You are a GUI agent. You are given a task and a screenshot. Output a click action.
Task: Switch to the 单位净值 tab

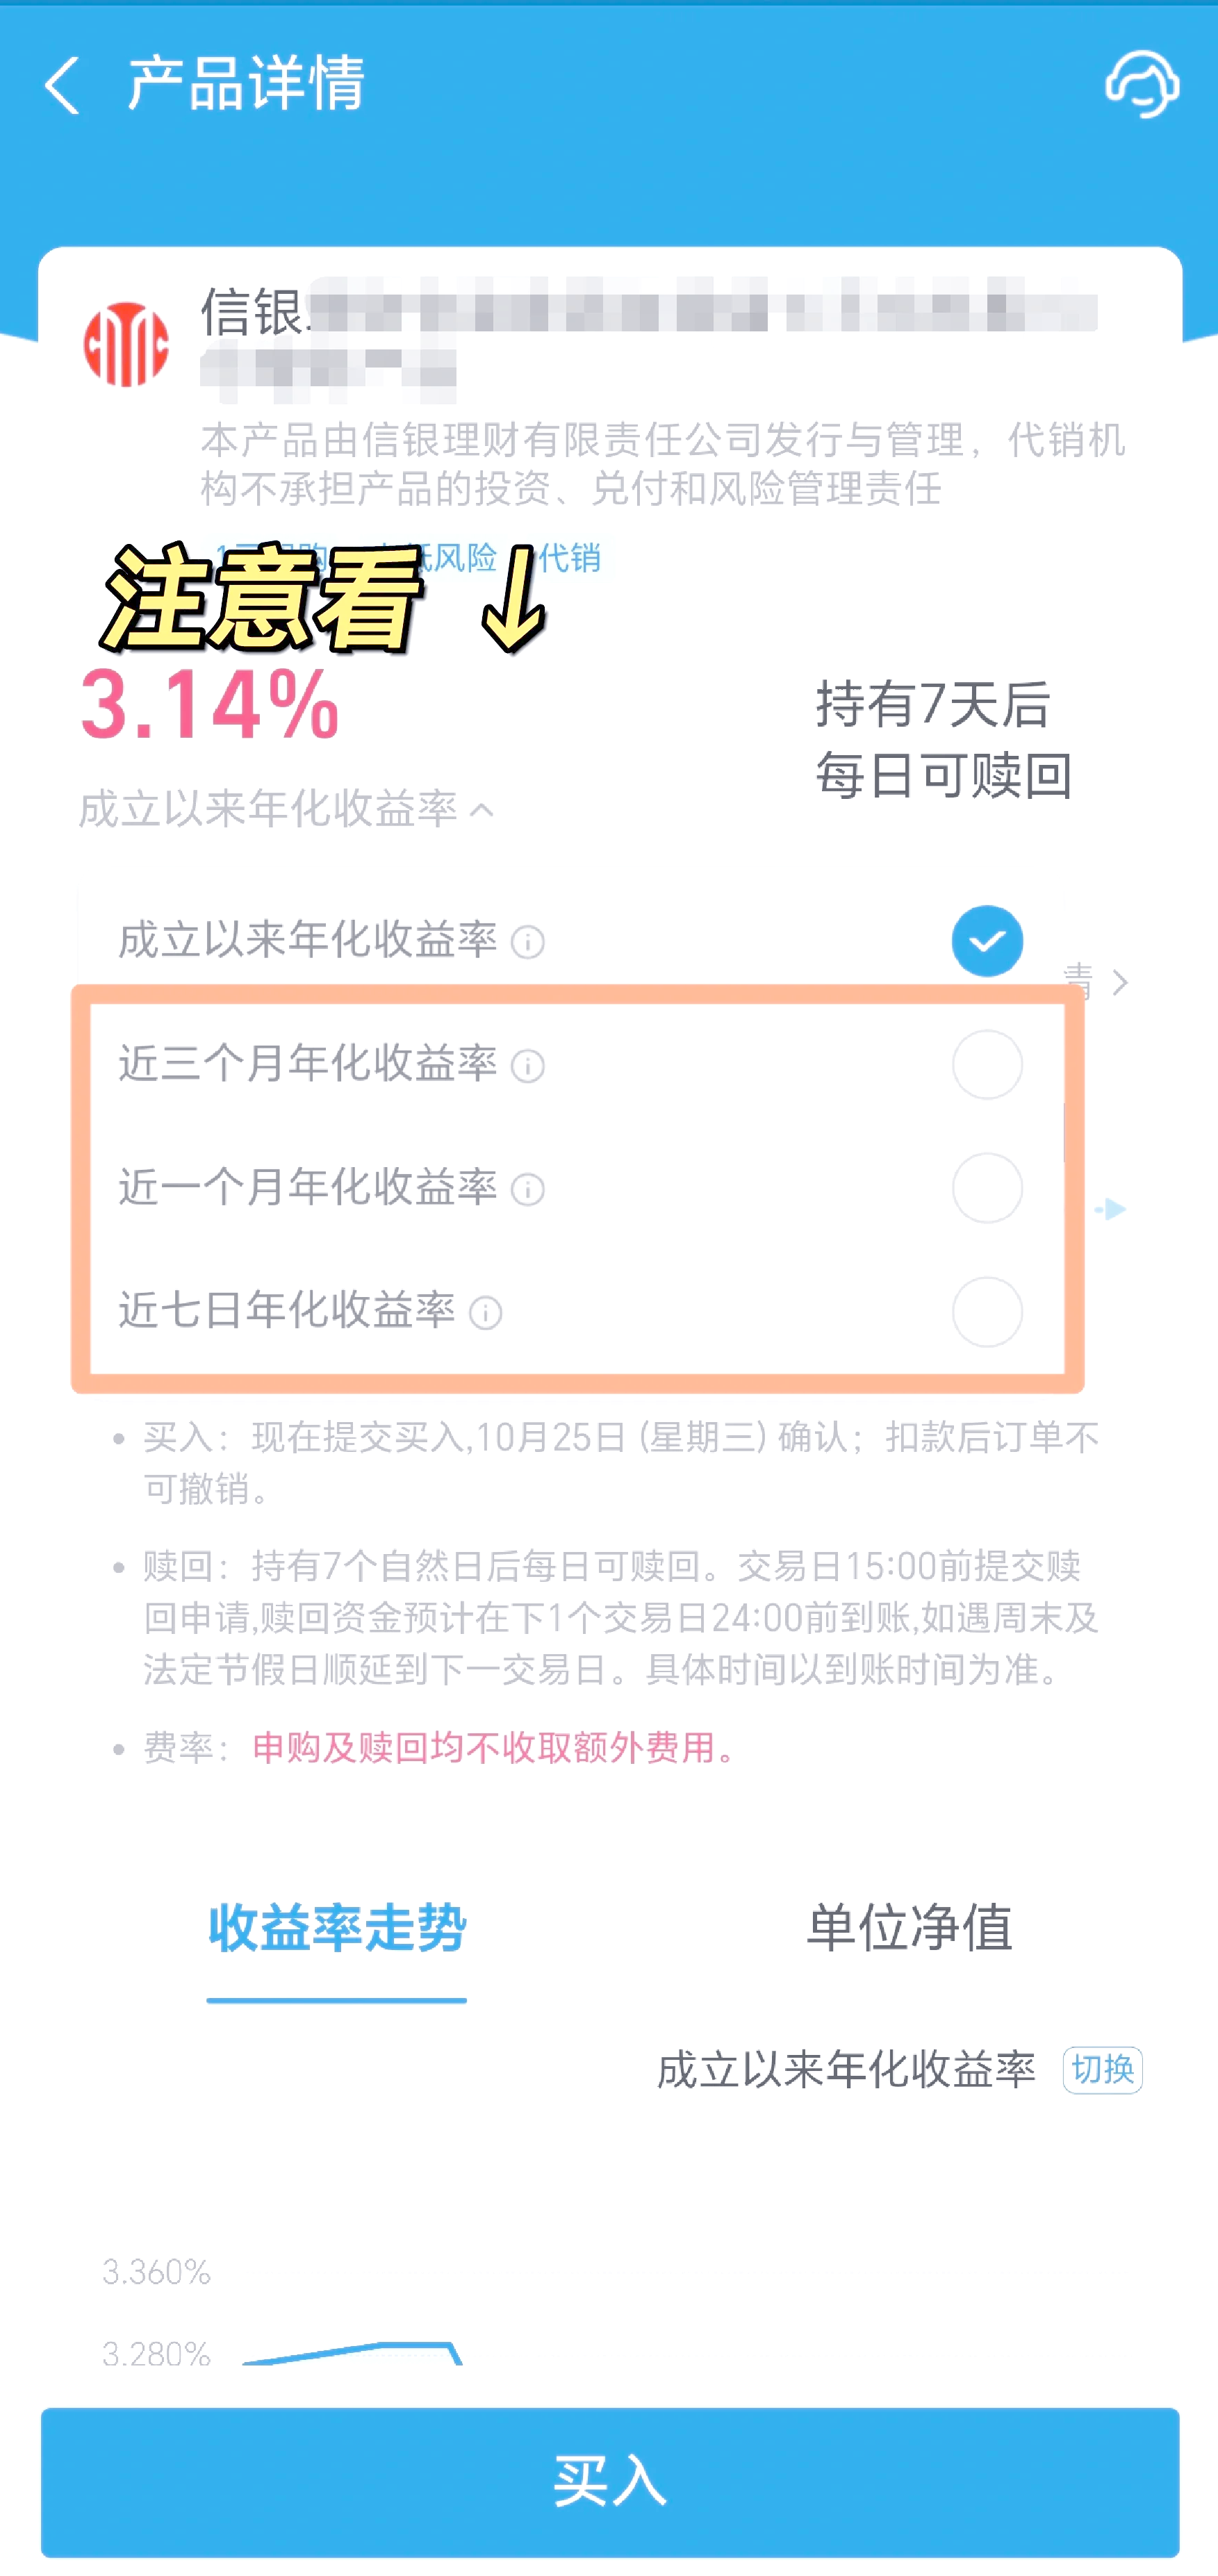911,1930
